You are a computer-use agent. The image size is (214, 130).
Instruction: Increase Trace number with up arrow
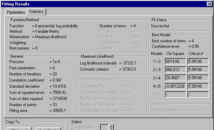(x=111, y=126)
